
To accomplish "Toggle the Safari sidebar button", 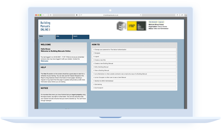I will (x=51, y=15).
